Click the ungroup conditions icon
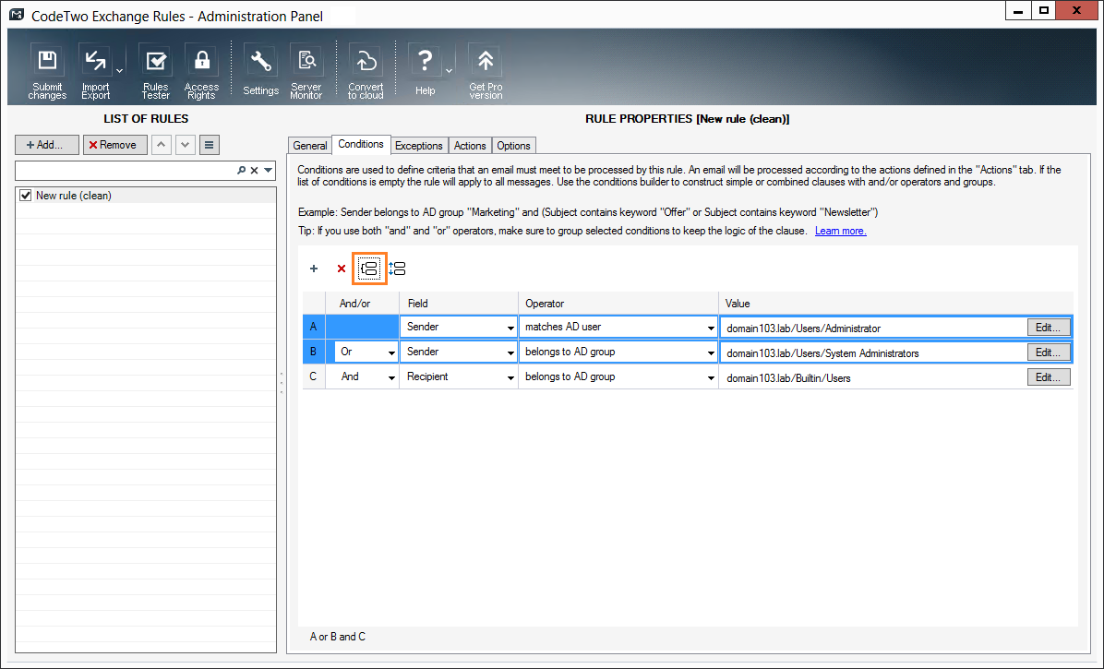This screenshot has width=1104, height=669. coord(397,269)
